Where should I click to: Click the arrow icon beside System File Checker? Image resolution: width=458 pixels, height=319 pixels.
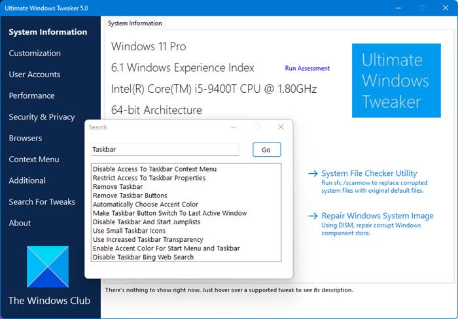313,174
